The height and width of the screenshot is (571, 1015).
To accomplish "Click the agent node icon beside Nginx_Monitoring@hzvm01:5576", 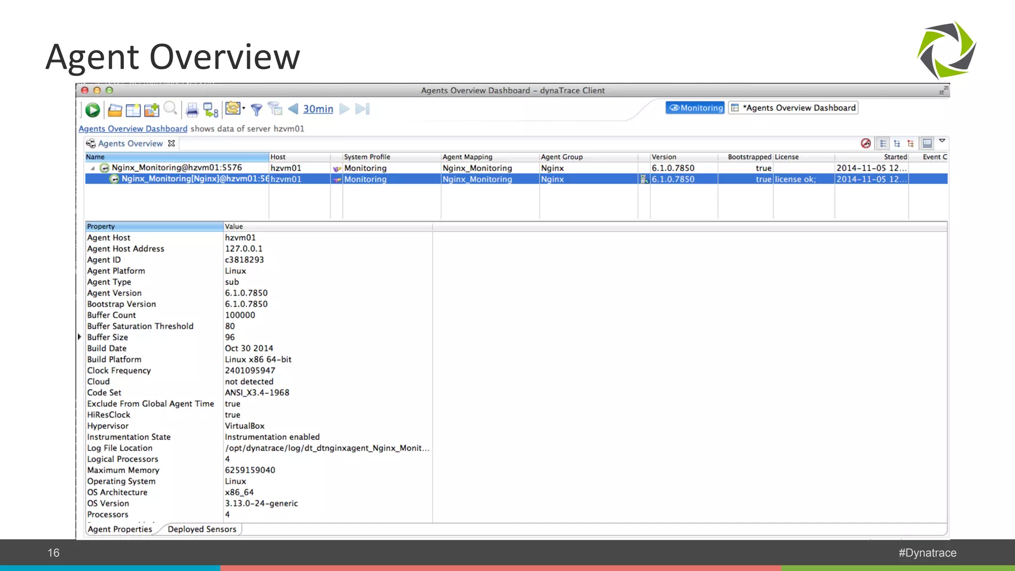I will point(104,168).
